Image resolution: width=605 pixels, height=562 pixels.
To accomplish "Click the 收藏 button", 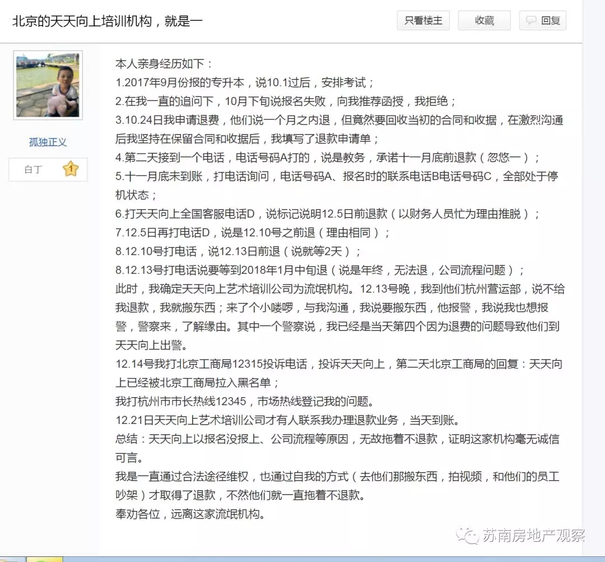I will pos(484,20).
